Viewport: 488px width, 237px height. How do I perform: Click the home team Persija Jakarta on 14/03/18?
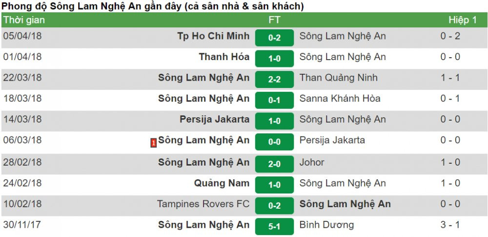coord(214,120)
